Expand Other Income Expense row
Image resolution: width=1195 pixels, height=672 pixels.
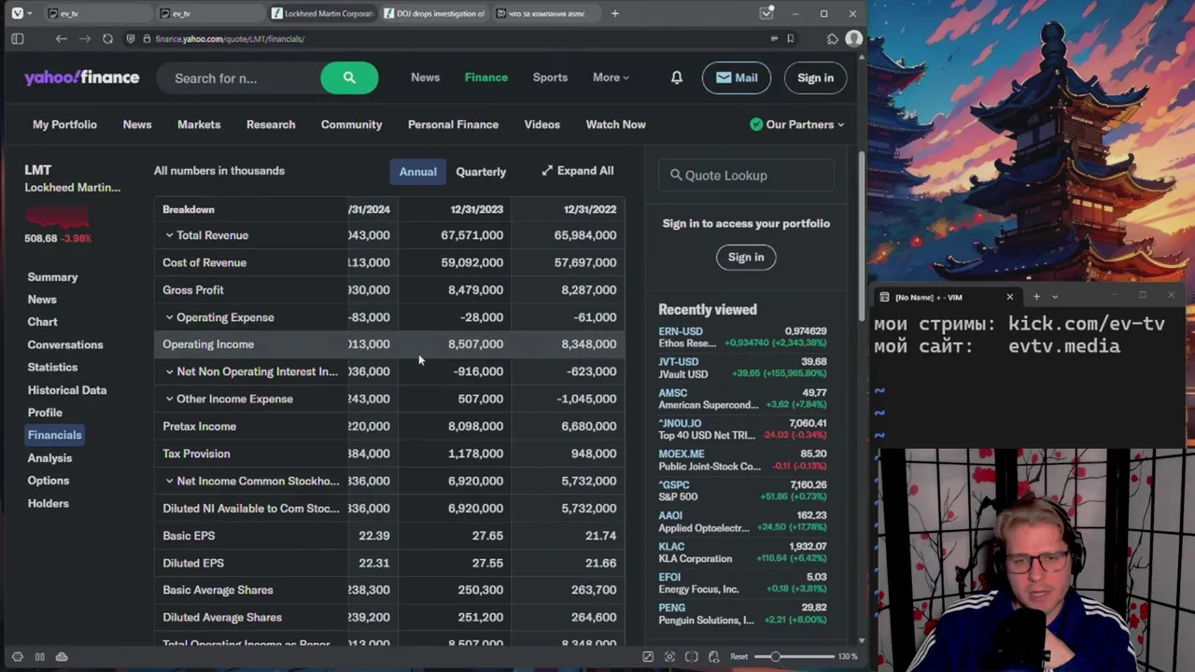169,399
